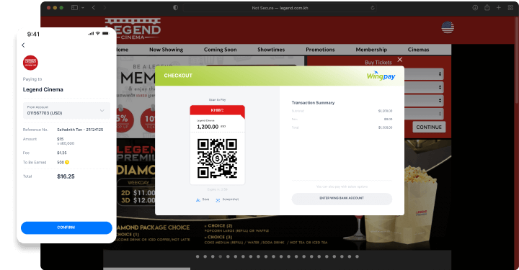
Task: Select Enter Wing Bank Account option
Action: pyautogui.click(x=342, y=198)
